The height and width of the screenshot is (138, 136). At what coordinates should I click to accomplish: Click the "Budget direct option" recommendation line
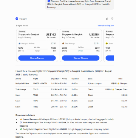65,129
